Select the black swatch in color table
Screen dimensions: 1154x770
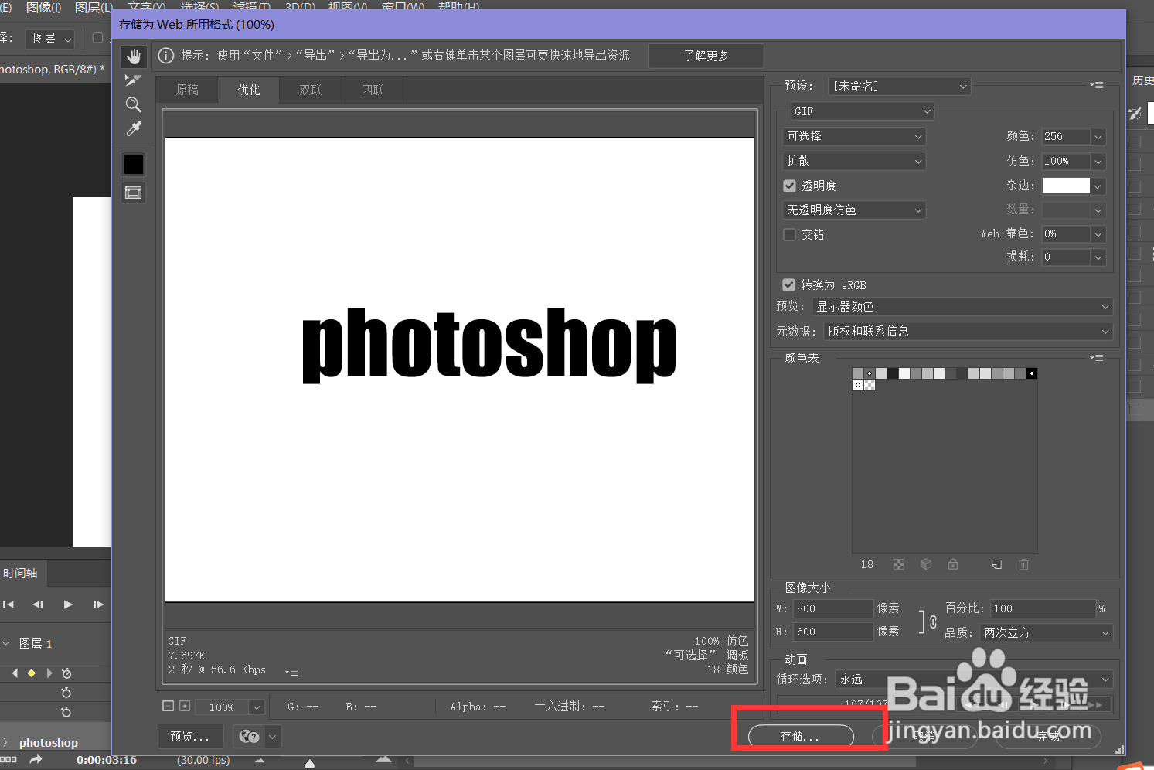click(x=1032, y=373)
